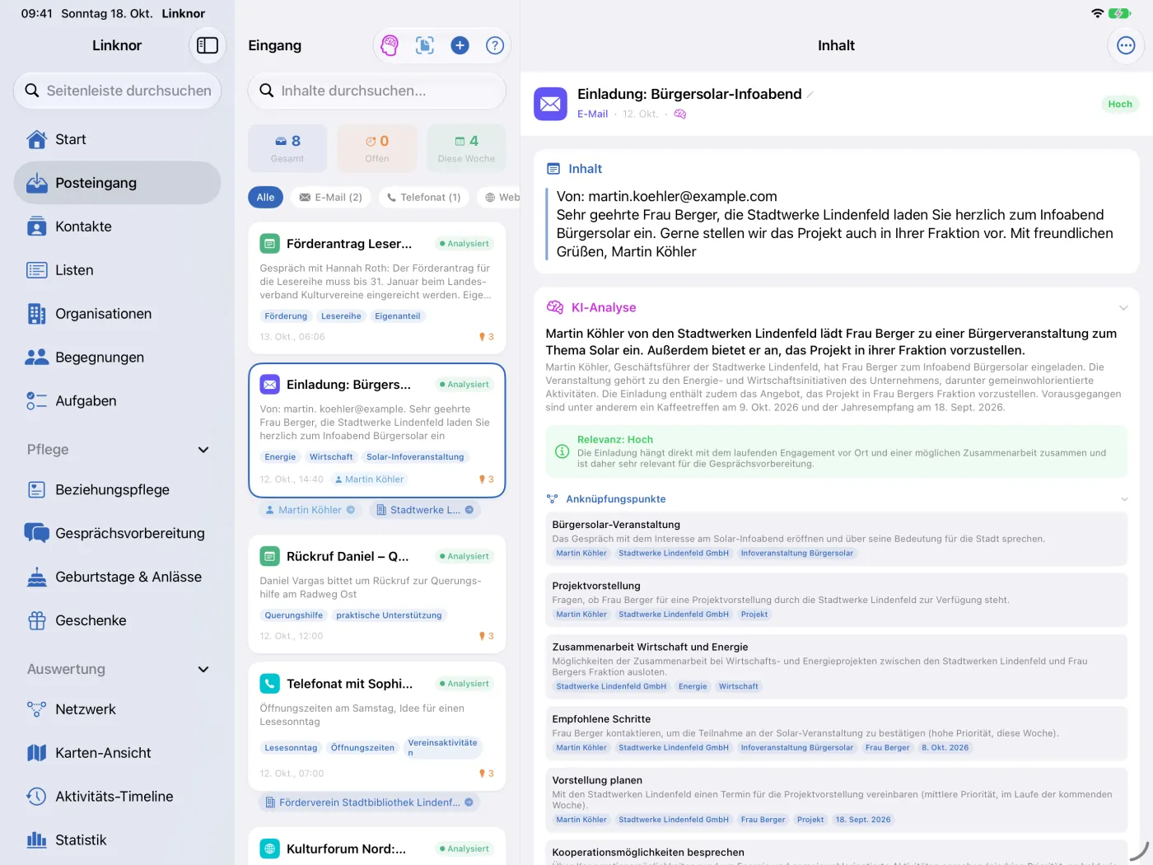This screenshot has width=1153, height=865.
Task: Open Netzwerk view
Action: 117,709
